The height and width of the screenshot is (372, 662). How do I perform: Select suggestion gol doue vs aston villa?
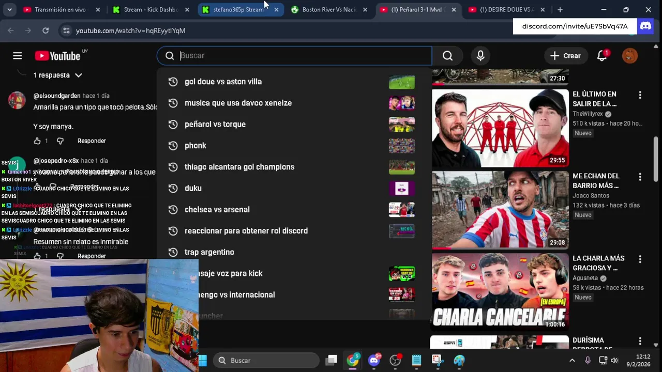pos(294,82)
